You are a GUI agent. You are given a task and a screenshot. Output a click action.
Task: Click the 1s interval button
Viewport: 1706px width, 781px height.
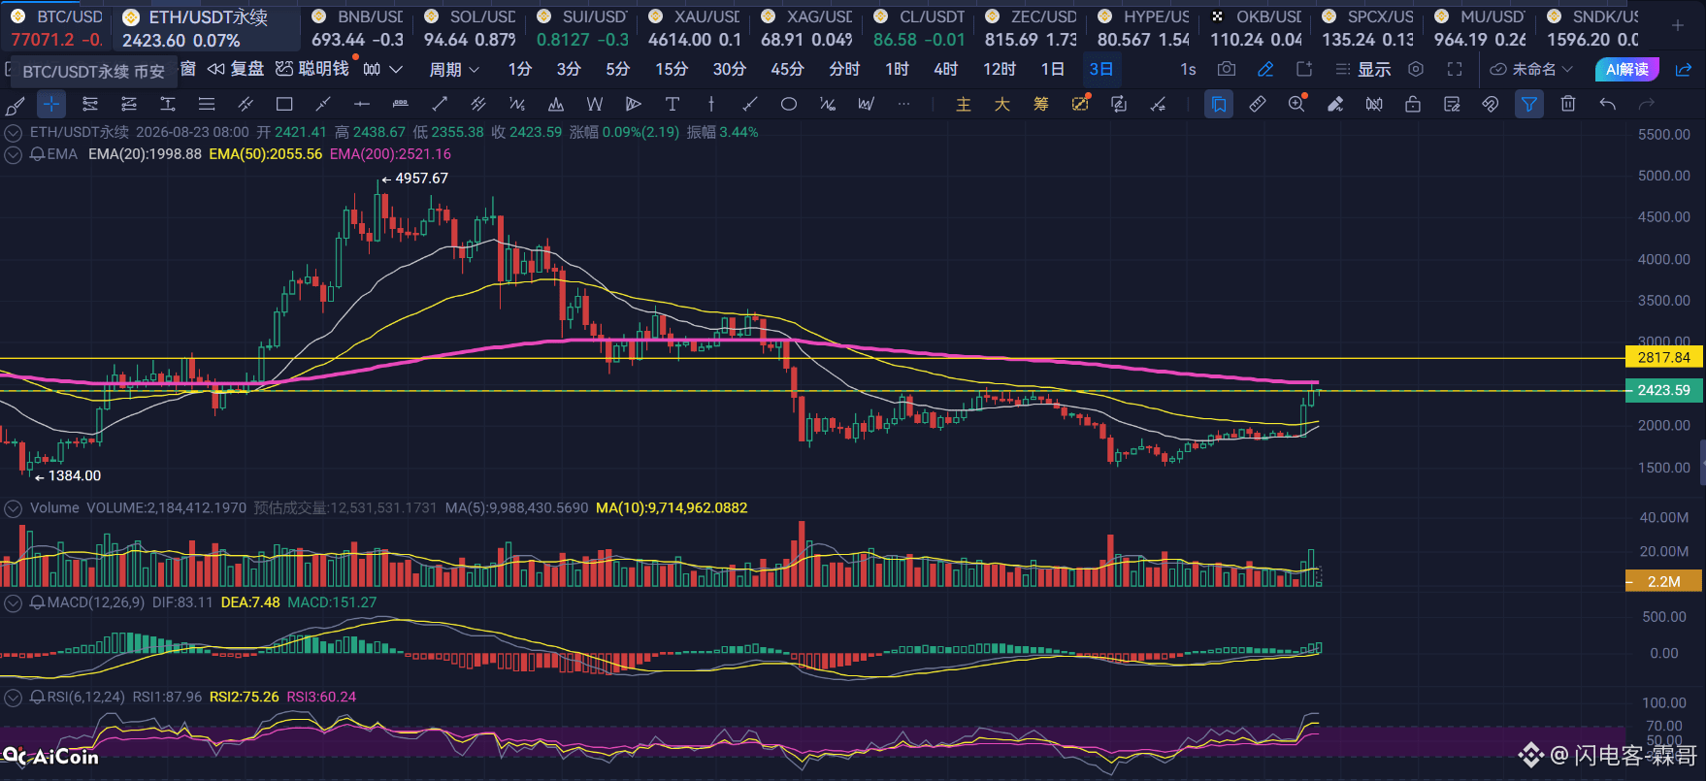click(1188, 69)
